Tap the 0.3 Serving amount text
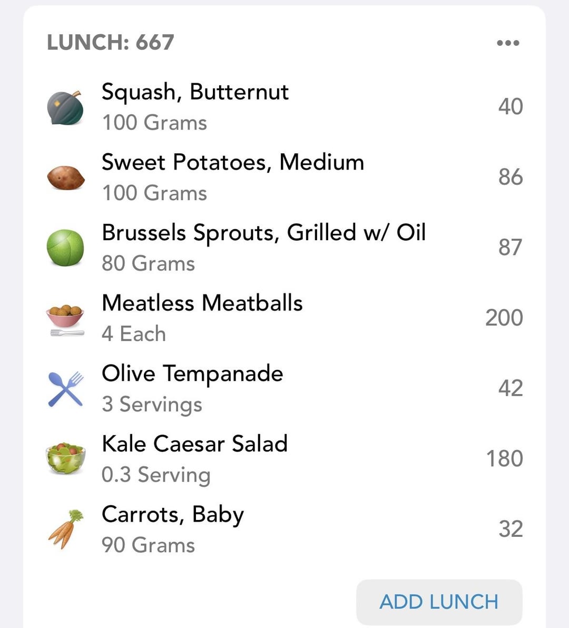The width and height of the screenshot is (569, 628). tap(155, 475)
